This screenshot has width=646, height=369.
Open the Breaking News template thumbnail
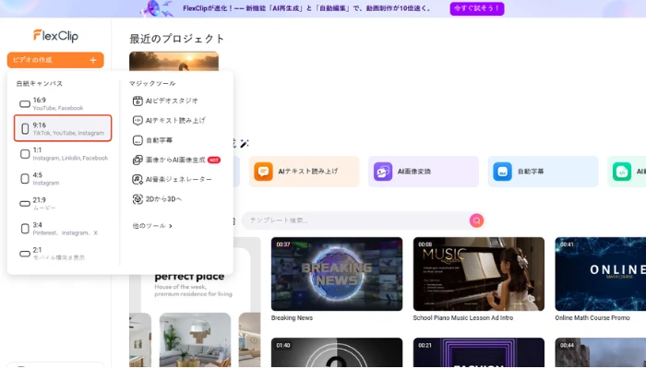(x=337, y=274)
